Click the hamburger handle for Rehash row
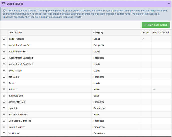172x137 pixels. click(x=4, y=89)
